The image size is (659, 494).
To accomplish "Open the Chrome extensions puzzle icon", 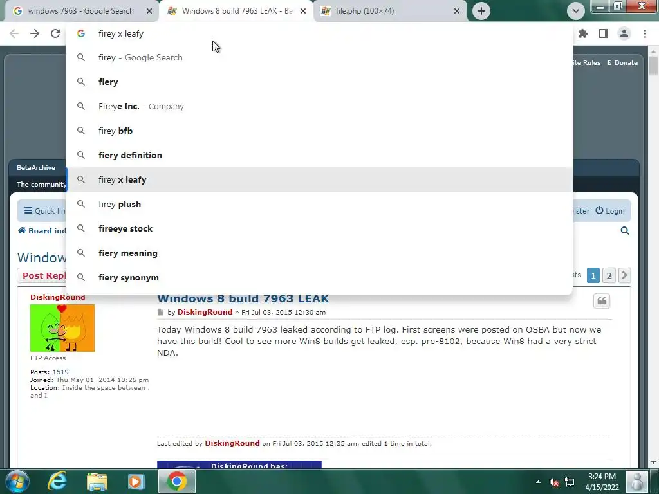I will [x=583, y=33].
